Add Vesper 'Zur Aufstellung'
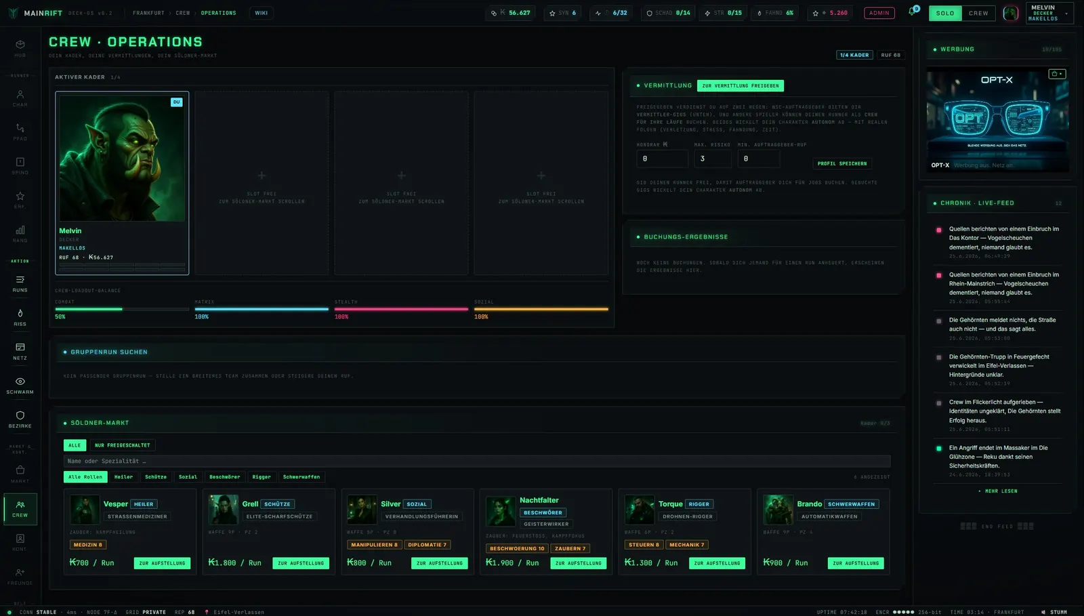 click(162, 563)
